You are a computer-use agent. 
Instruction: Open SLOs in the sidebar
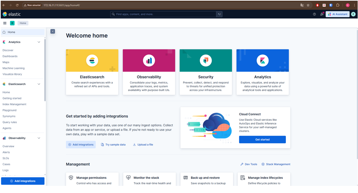(x=6, y=158)
